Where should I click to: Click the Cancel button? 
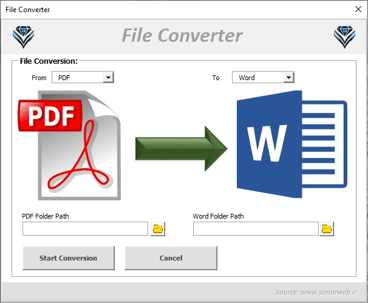(x=171, y=258)
